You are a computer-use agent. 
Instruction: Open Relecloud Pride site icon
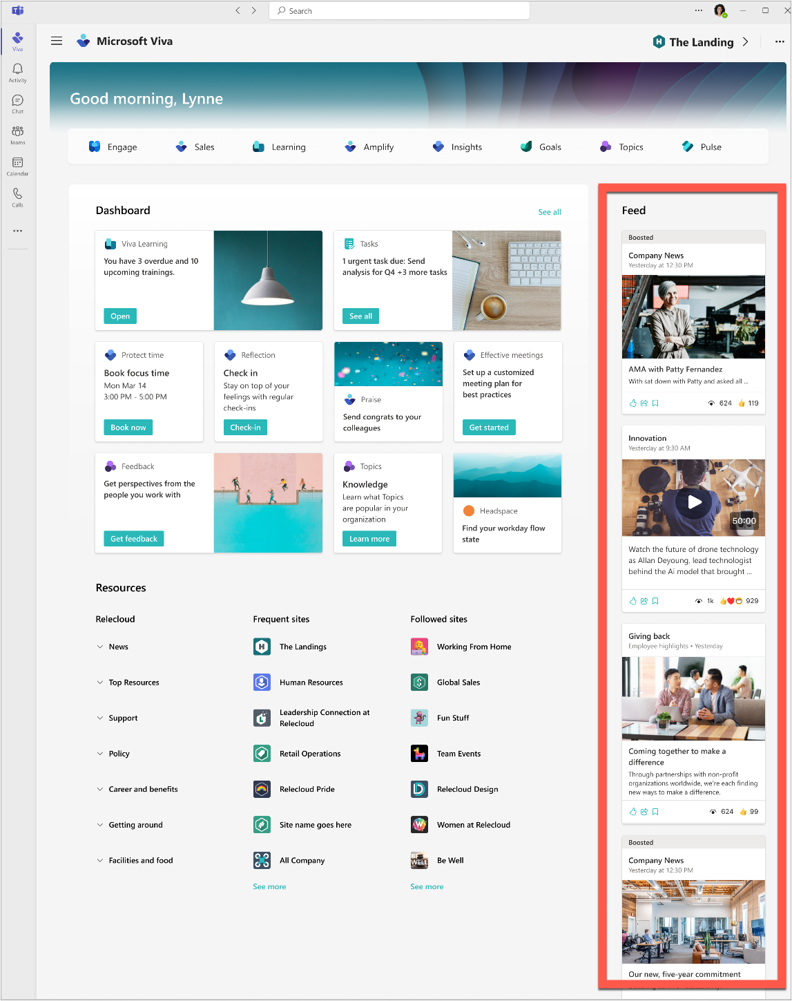(x=262, y=789)
